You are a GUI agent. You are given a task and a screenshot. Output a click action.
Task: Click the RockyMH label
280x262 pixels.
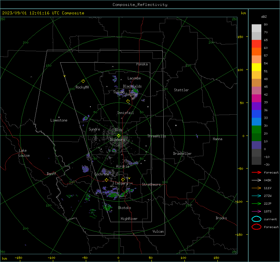click(82, 87)
